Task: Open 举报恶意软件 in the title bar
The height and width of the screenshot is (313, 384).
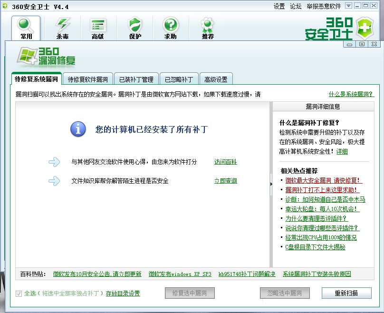Action: (x=324, y=6)
